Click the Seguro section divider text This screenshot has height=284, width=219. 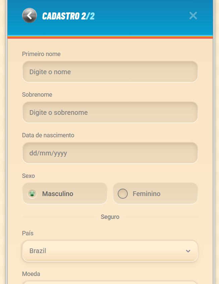pos(110,217)
